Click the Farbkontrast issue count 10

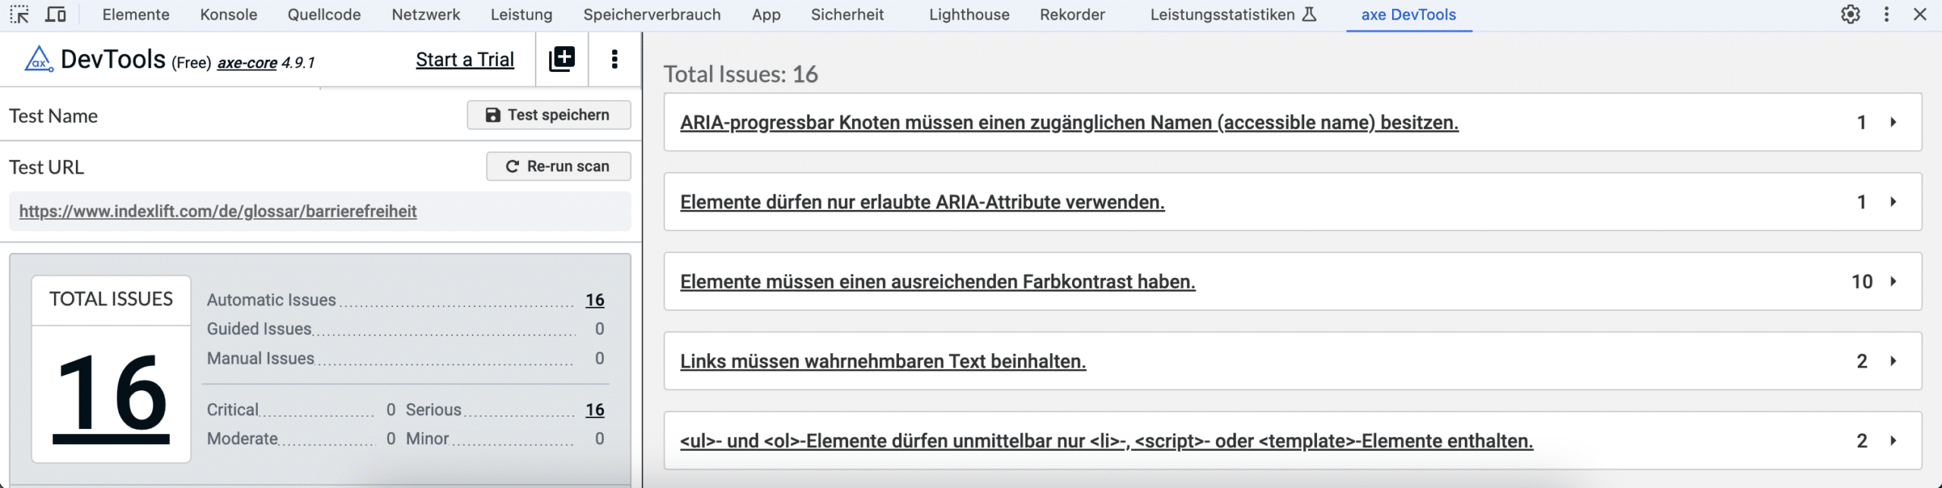[x=1862, y=281]
